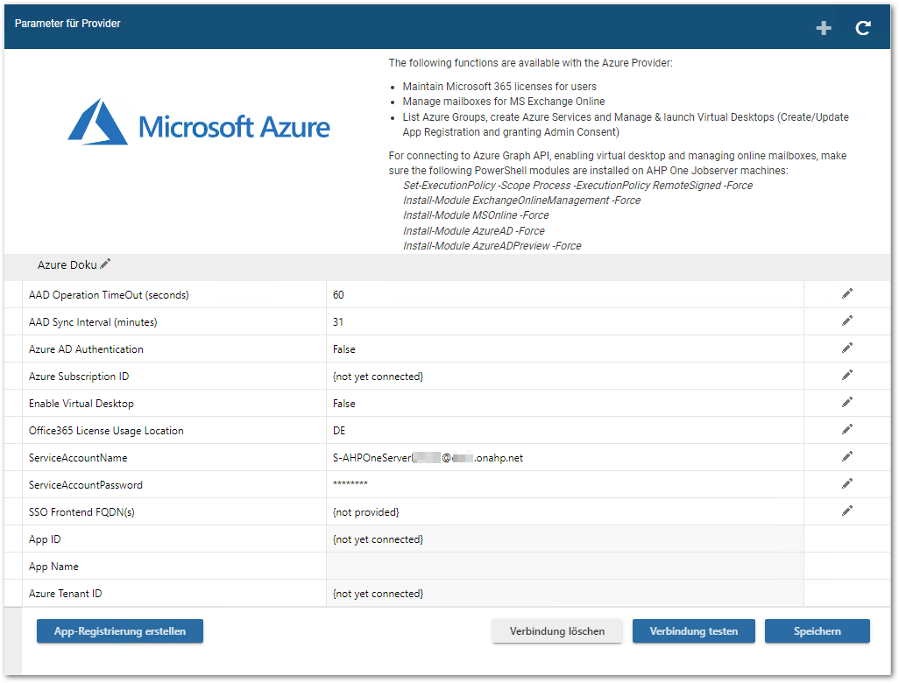Click Install-Module ExchangeOnlineManagement command text

[x=521, y=201]
